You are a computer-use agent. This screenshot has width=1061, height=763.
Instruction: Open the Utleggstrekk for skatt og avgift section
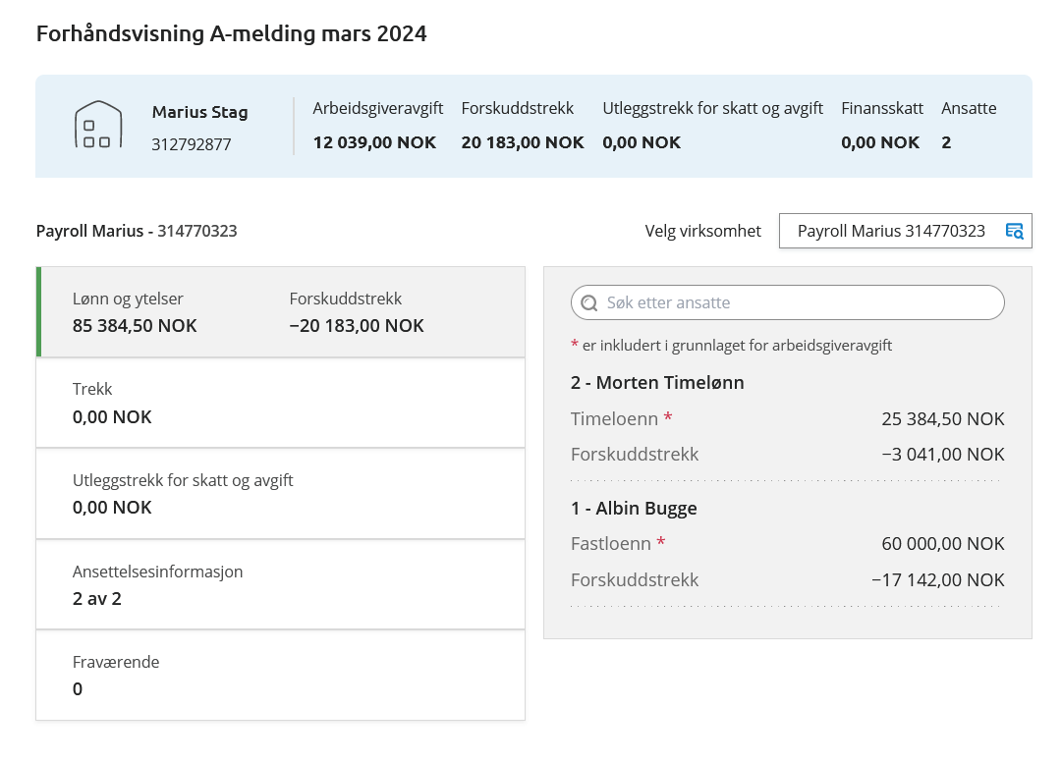[280, 493]
